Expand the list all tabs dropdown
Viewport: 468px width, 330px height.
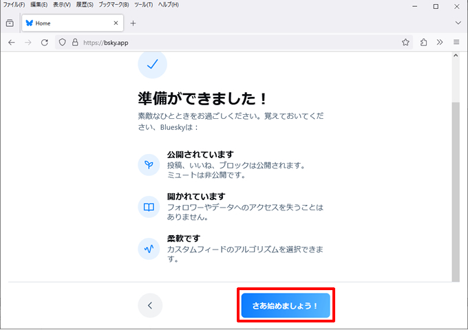[458, 23]
